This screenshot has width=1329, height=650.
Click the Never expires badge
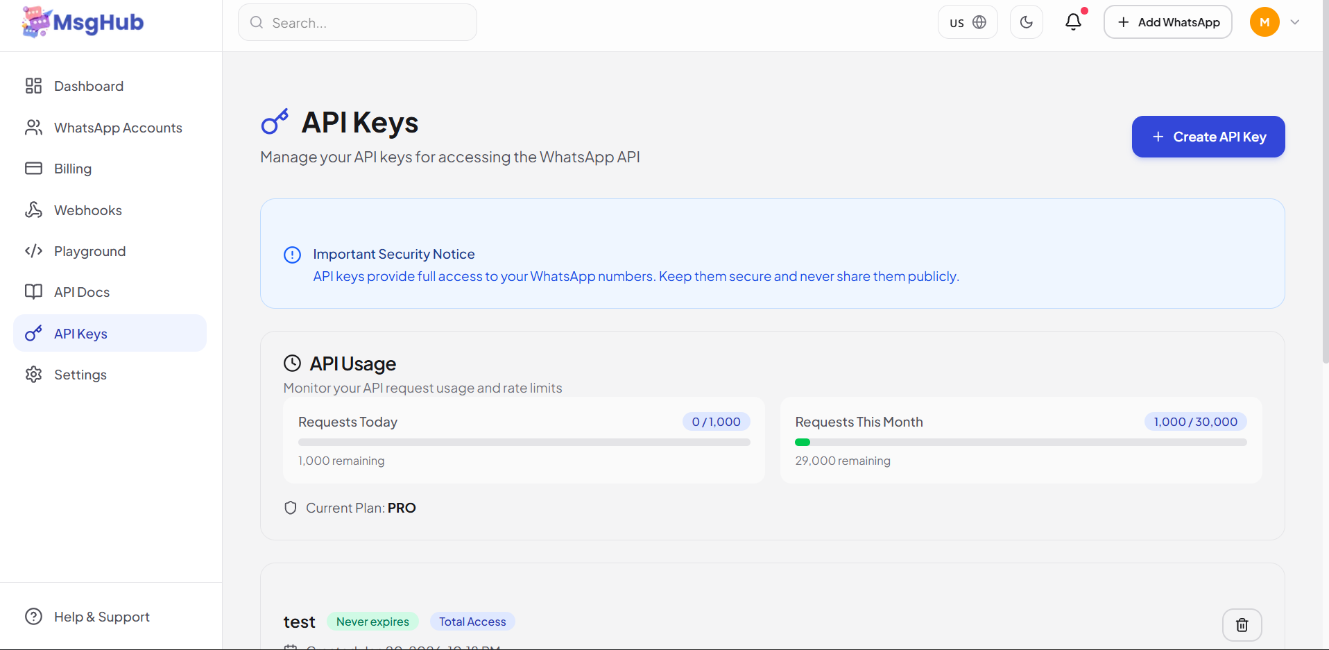pyautogui.click(x=372, y=622)
